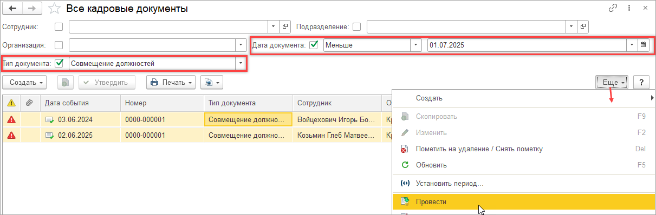Open the Совмещение должностей type dropdown

tap(241, 63)
